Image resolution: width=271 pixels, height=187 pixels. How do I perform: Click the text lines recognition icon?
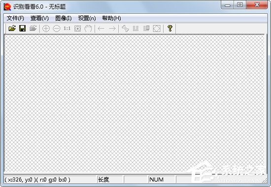coord(136,29)
